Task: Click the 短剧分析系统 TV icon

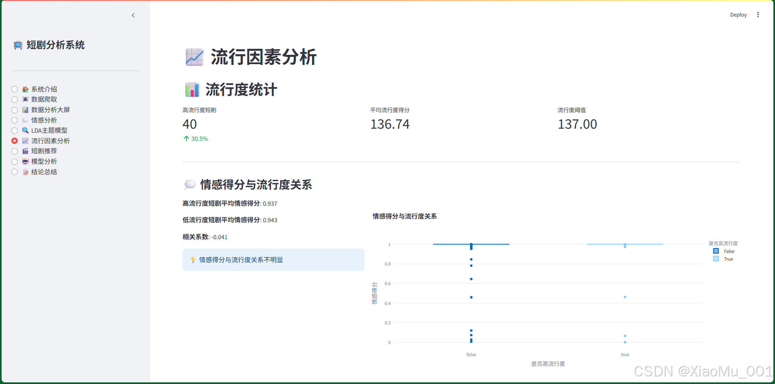Action: click(17, 45)
